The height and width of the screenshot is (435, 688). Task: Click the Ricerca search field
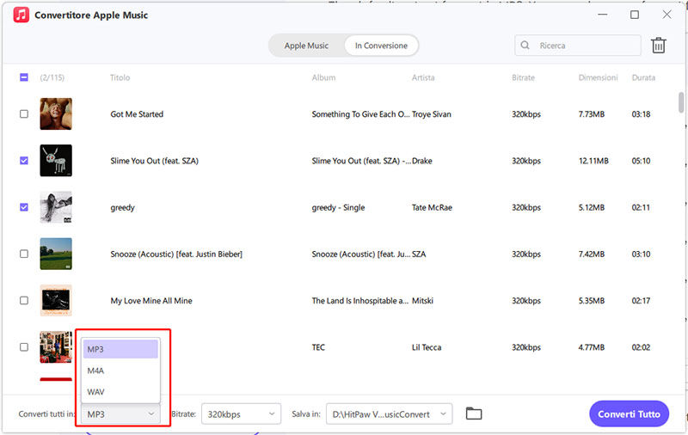[x=577, y=46]
